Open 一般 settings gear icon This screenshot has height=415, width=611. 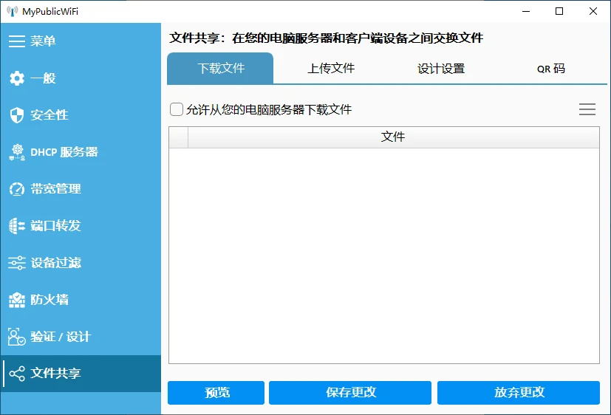(16, 78)
